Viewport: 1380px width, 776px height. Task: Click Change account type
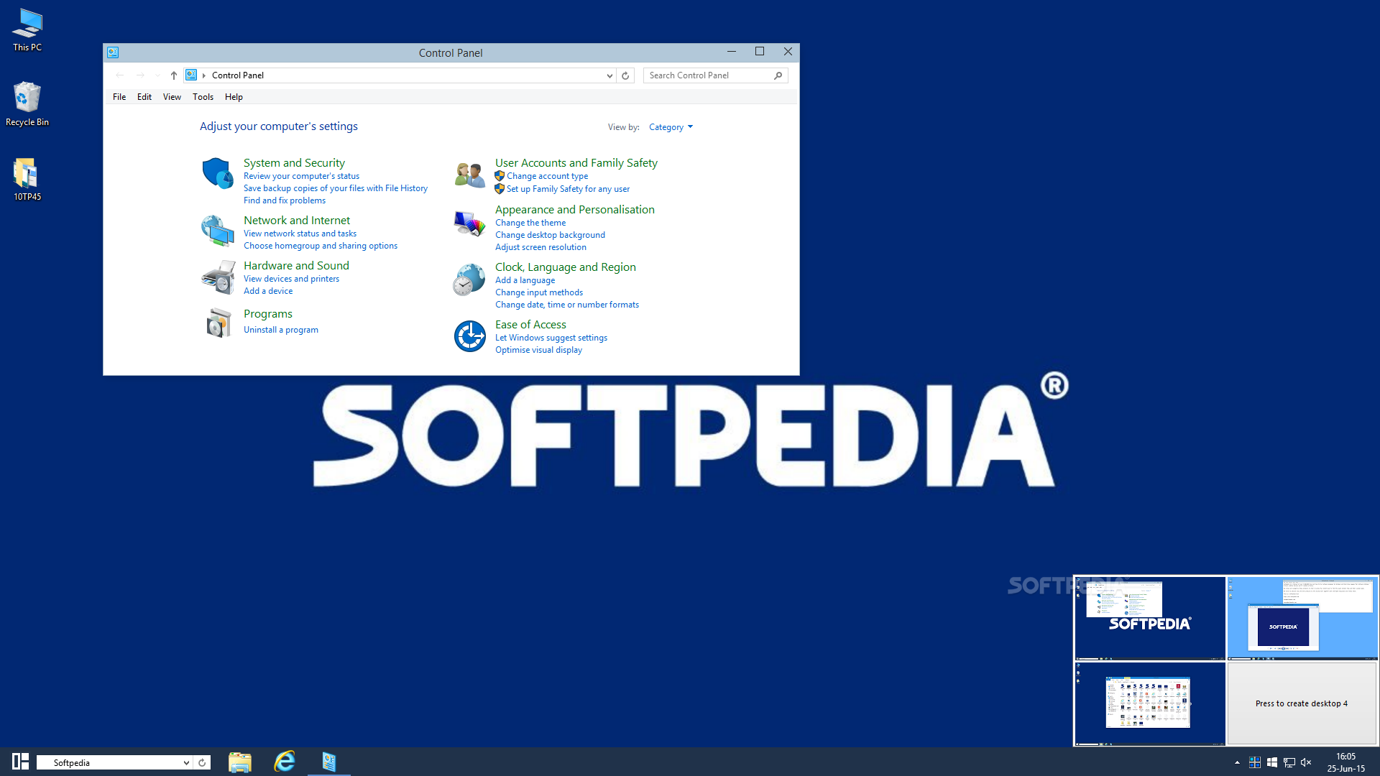coord(547,176)
